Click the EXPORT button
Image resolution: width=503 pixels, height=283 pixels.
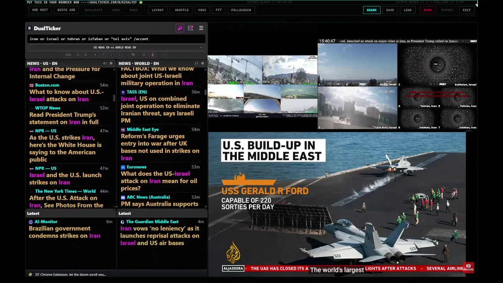pos(447,10)
